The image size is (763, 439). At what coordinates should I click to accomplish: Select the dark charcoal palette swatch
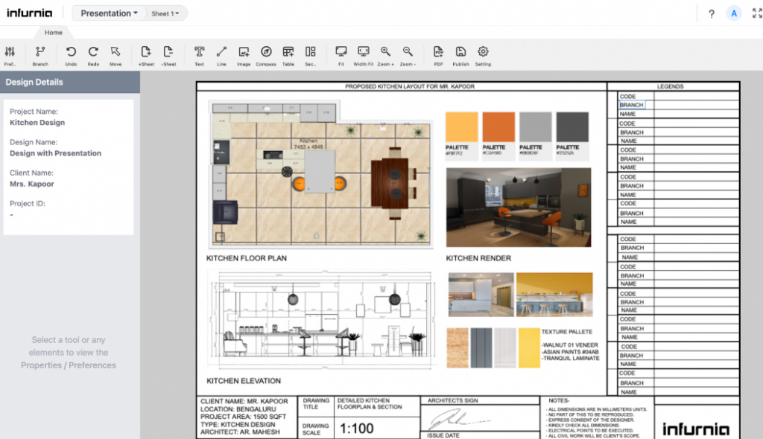tap(572, 127)
